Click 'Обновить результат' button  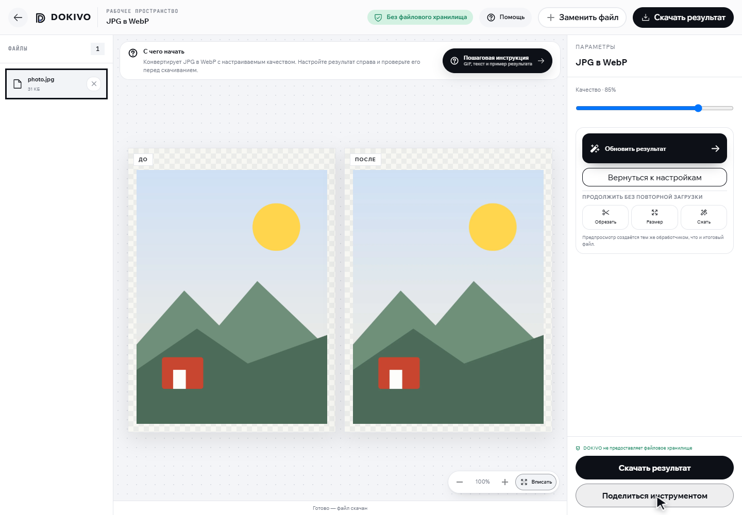[x=654, y=148]
